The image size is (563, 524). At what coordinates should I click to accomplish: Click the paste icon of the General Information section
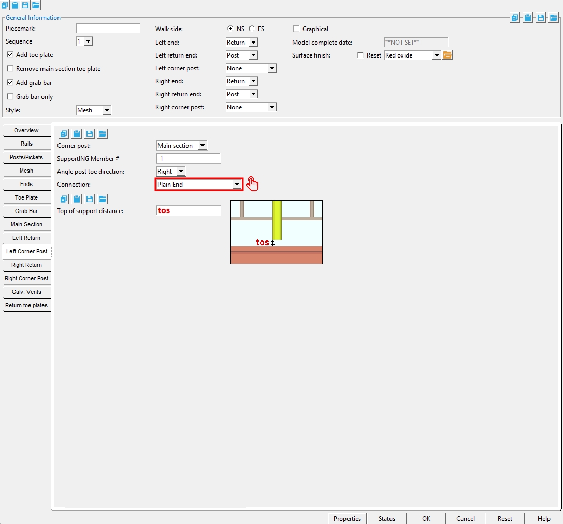point(527,18)
